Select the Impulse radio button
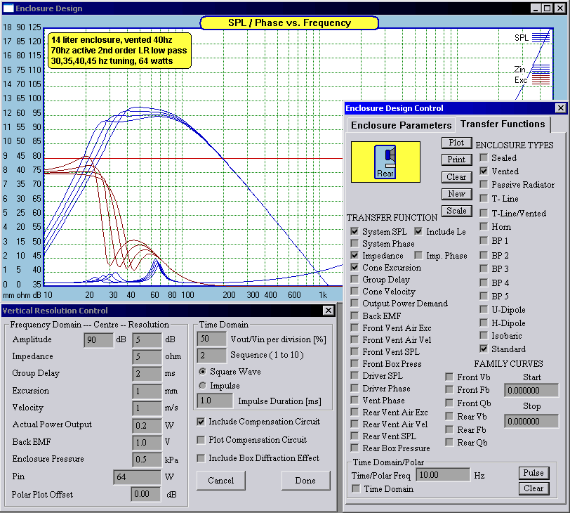The image size is (570, 513). [202, 386]
